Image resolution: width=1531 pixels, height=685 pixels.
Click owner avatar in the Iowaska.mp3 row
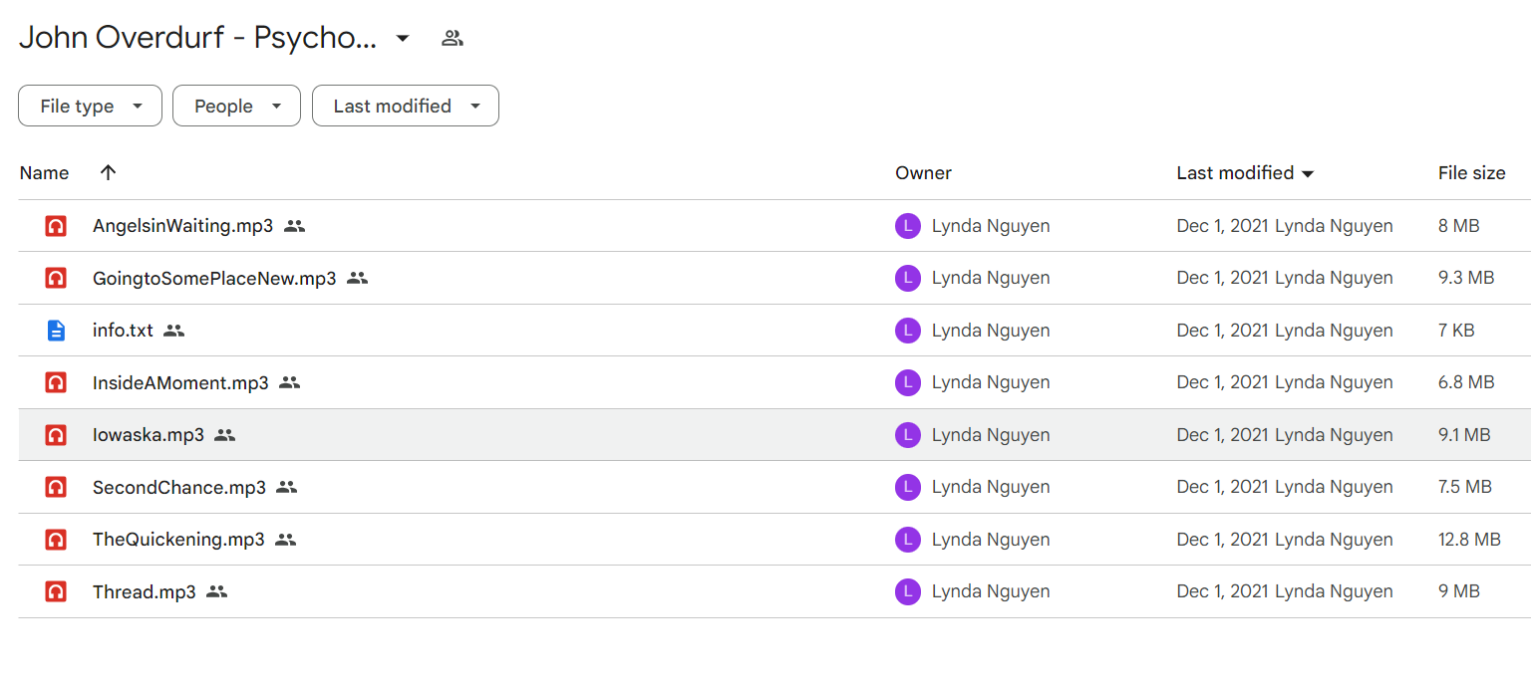coord(907,435)
